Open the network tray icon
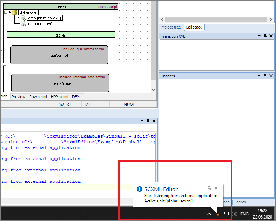Viewport: 276px width, 221px height. tap(226, 214)
